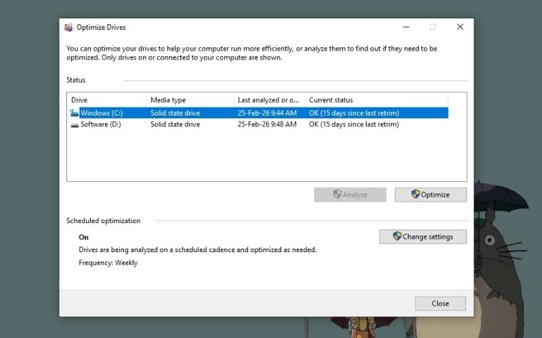The image size is (542, 338).
Task: Click the shield icon on Optimize button
Action: pos(415,195)
